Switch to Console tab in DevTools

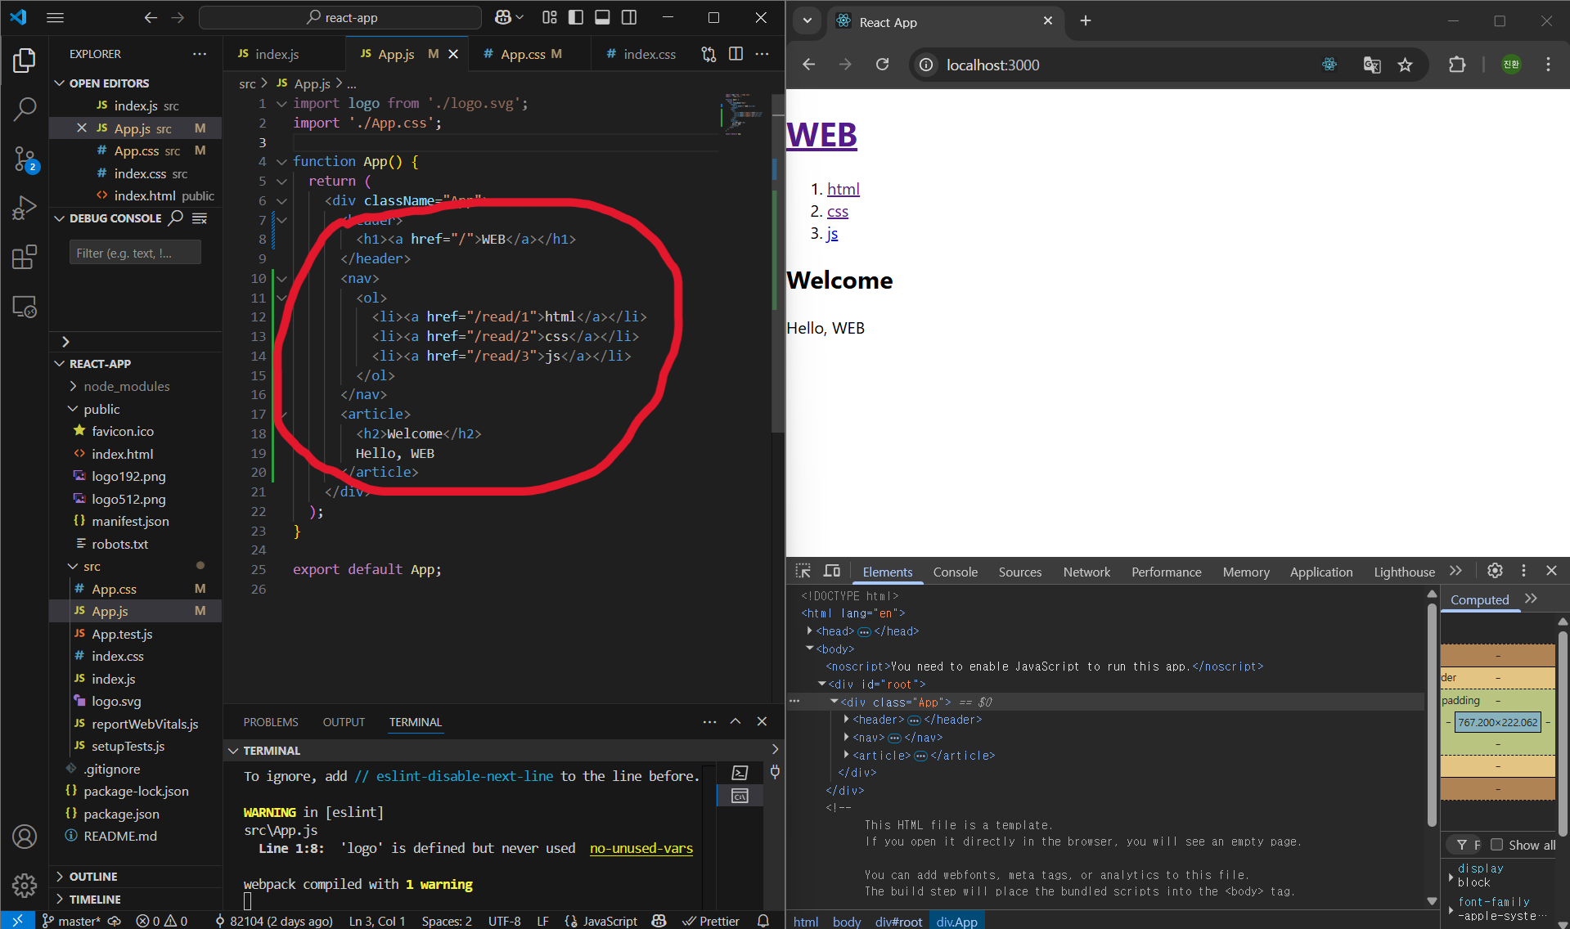(x=955, y=572)
